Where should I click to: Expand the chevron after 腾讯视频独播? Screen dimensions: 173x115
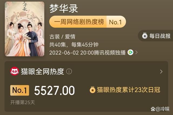point(136,53)
